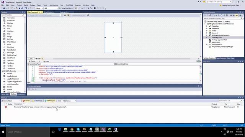Click the Description column header in Error List
Viewport: 245px width, 137px height.
pos(18,104)
